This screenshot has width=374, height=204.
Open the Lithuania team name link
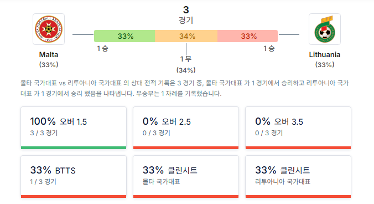[x=325, y=55]
